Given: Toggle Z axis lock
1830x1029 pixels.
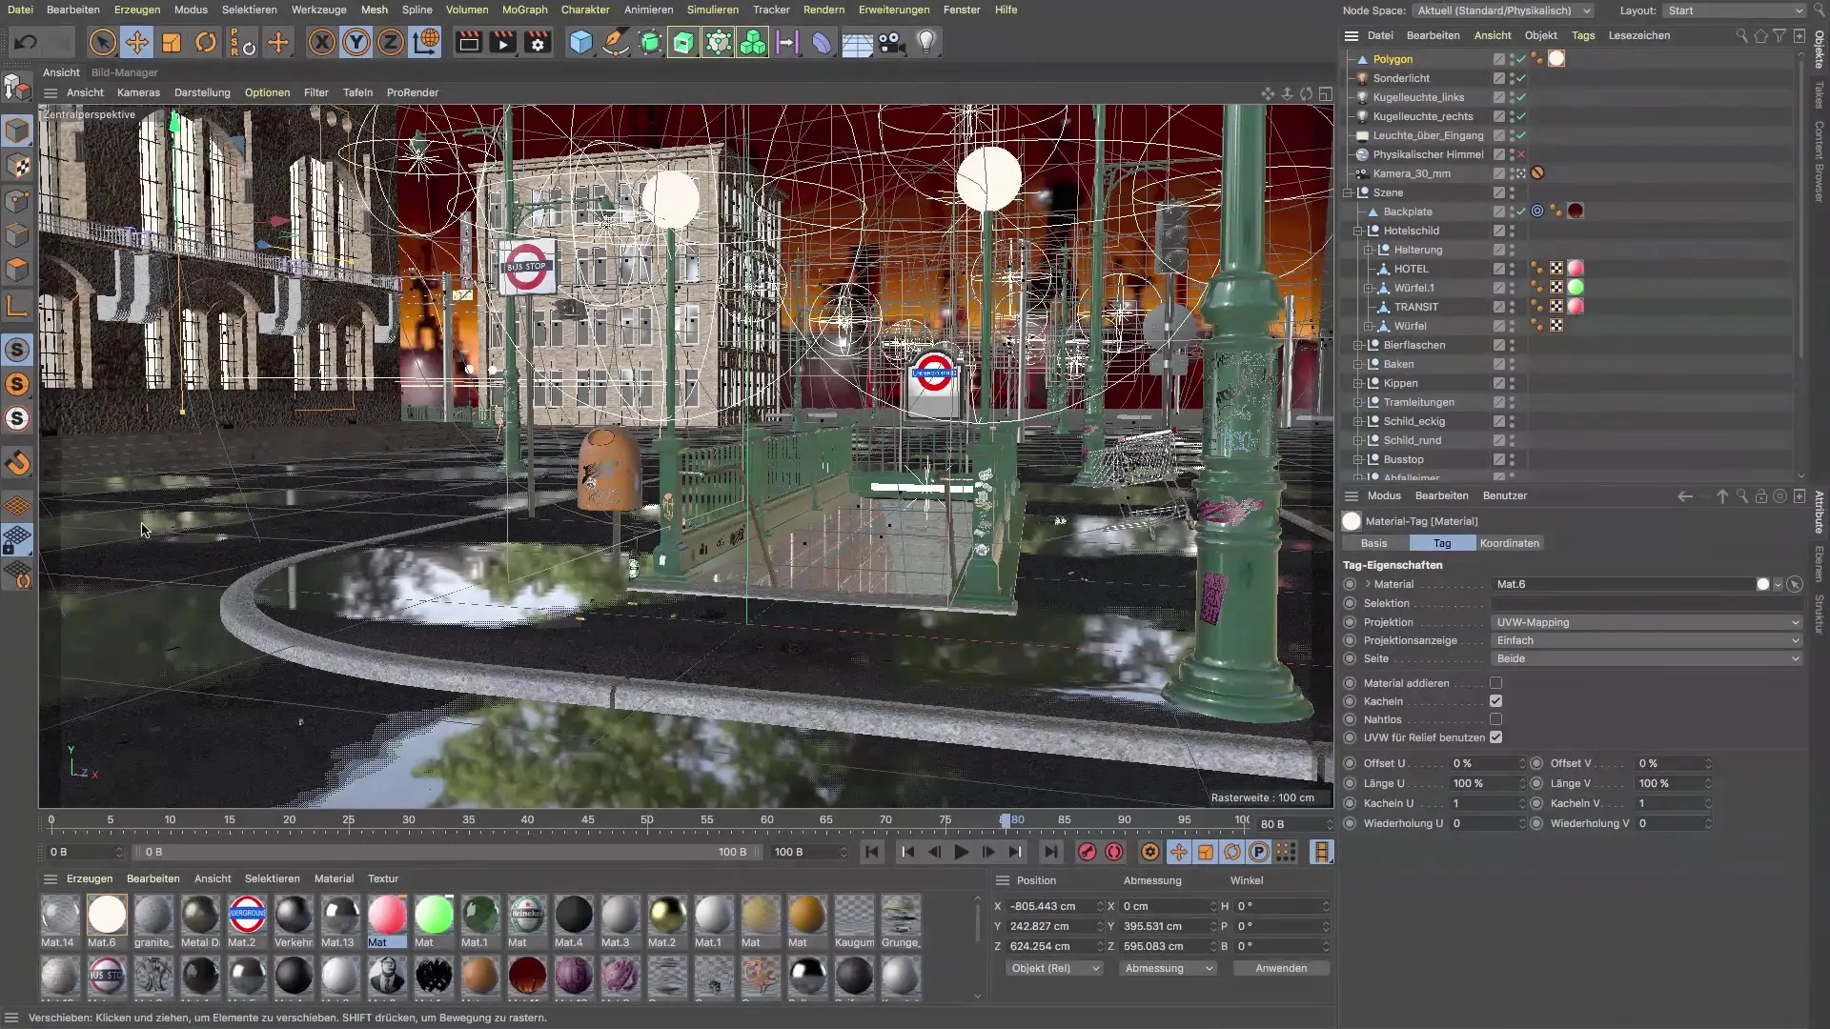Looking at the screenshot, I should (391, 43).
